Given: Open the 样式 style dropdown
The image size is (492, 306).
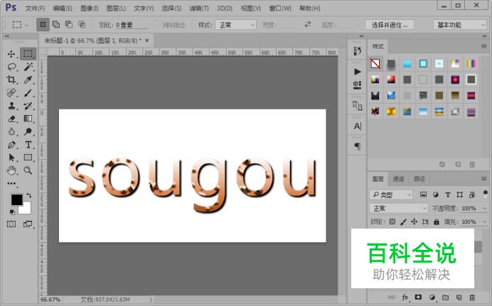Looking at the screenshot, I should pyautogui.click(x=235, y=25).
